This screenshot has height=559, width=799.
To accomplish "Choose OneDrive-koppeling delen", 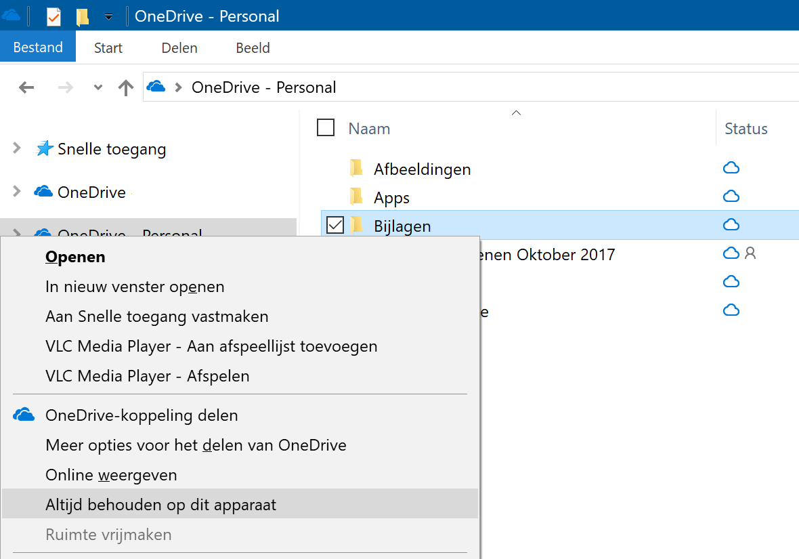I will coord(240,415).
